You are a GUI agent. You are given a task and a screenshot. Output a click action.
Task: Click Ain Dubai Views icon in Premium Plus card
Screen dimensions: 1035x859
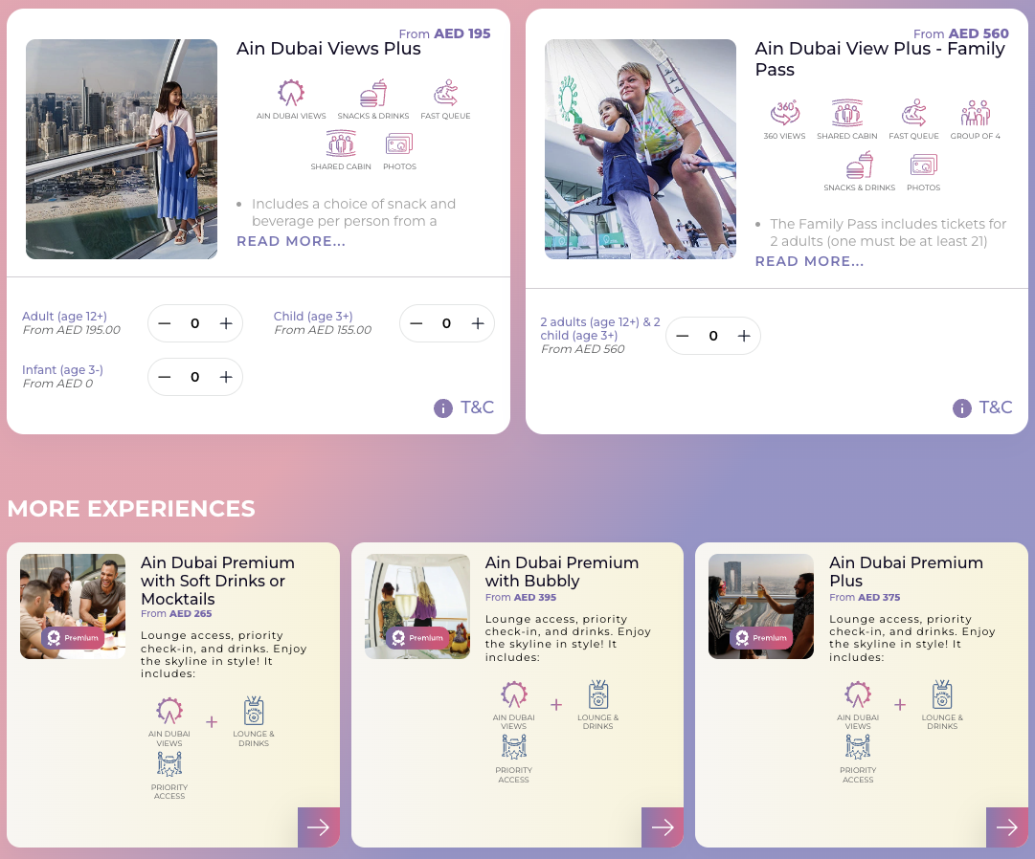[x=858, y=694]
